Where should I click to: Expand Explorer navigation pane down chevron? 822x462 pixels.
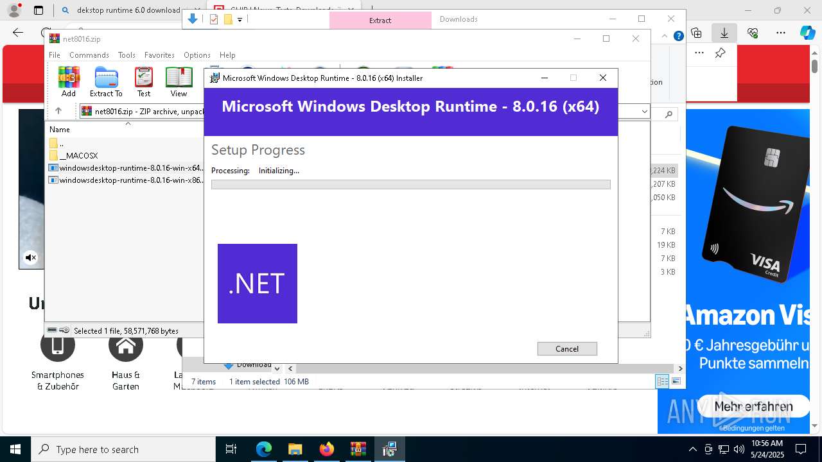click(277, 368)
